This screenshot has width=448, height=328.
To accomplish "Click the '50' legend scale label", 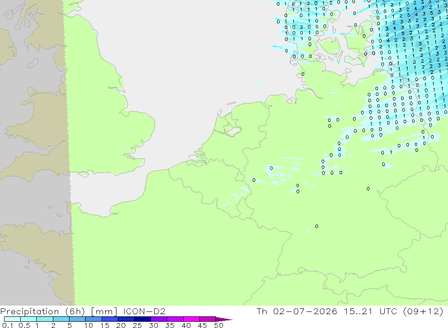I will [x=219, y=325].
